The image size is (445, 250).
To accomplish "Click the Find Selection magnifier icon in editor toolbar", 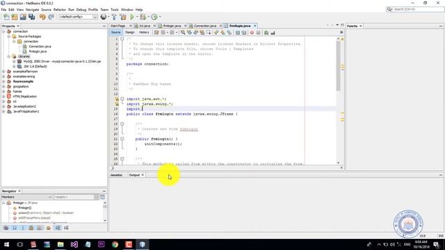I will [183, 33].
